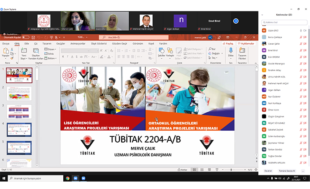Click Slaytları Yeniden Kullan icon
The height and width of the screenshot is (189, 310).
(x=36, y=53)
